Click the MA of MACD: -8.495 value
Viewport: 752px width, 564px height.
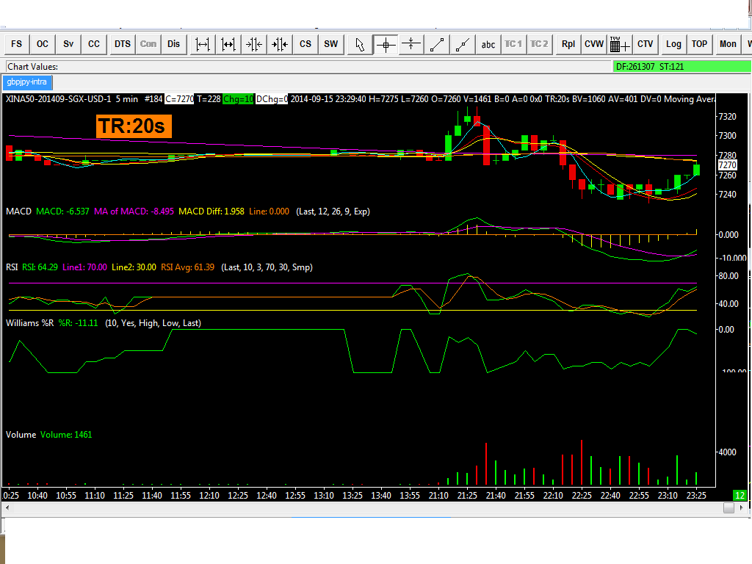[x=134, y=211]
